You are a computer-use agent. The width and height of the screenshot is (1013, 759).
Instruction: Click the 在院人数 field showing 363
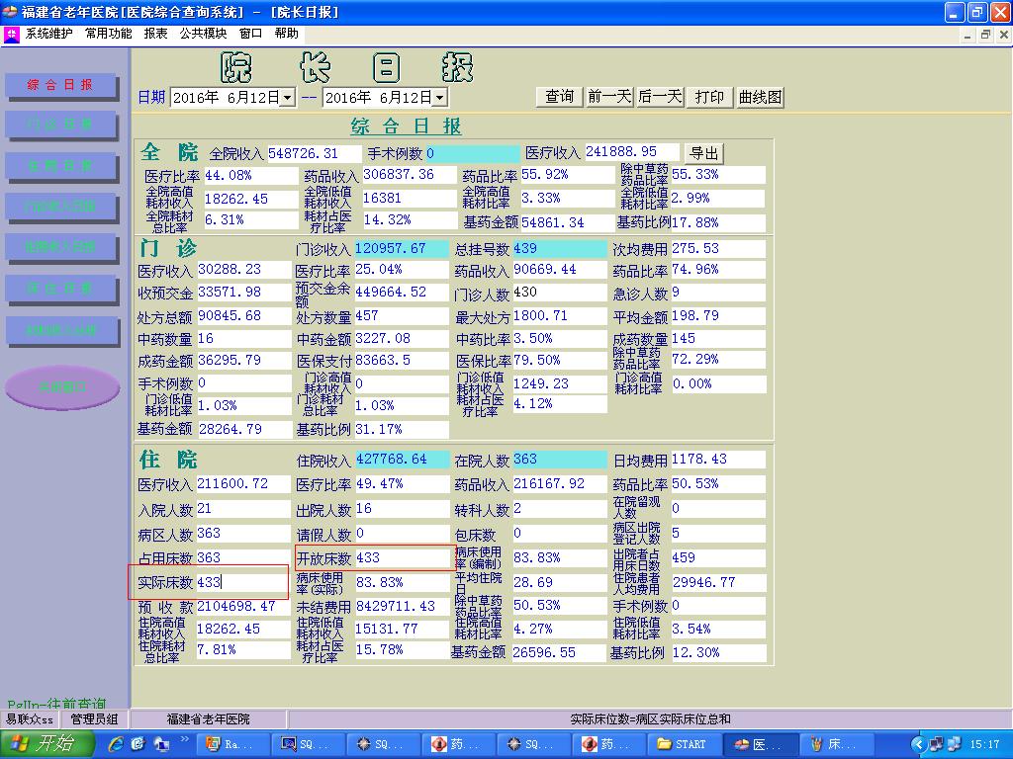pos(560,460)
